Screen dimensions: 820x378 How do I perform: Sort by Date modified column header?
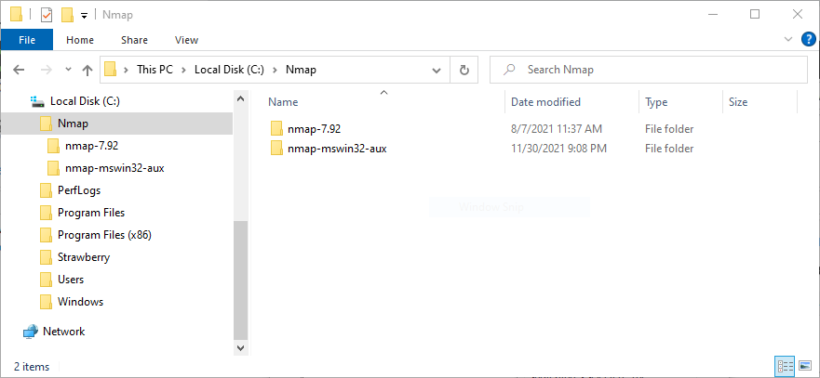click(545, 102)
